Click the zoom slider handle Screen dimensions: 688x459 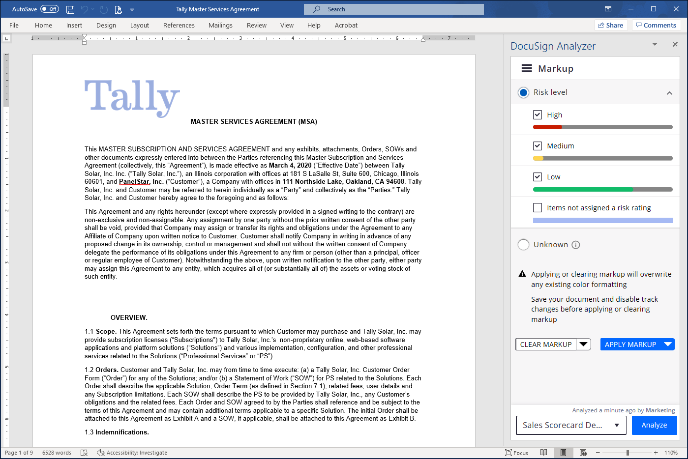pos(628,453)
